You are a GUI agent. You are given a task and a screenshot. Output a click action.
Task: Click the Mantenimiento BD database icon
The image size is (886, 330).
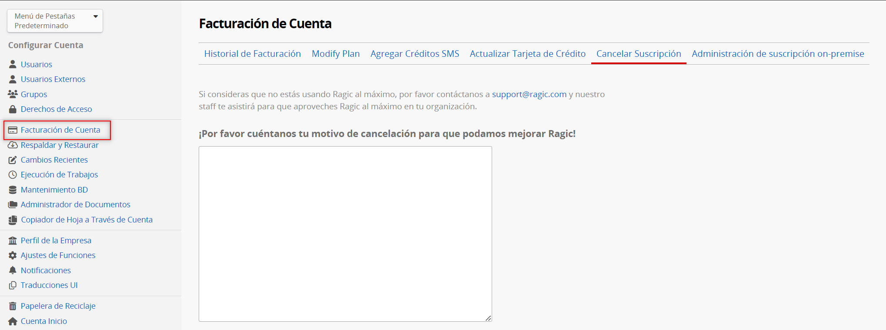pos(13,190)
